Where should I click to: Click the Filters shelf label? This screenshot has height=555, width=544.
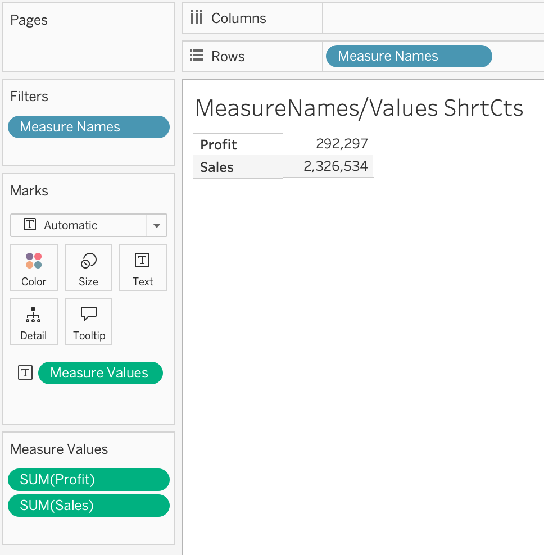point(29,96)
